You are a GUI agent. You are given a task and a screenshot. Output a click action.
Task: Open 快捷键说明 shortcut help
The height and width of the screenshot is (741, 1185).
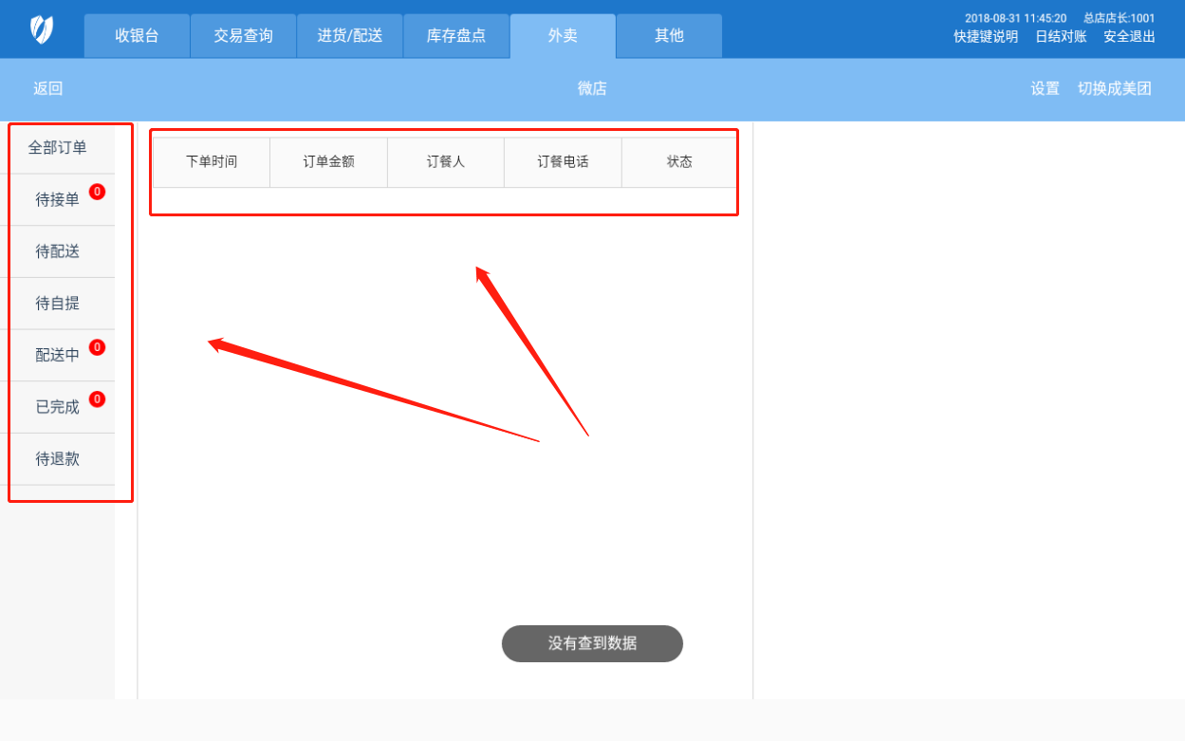click(986, 37)
